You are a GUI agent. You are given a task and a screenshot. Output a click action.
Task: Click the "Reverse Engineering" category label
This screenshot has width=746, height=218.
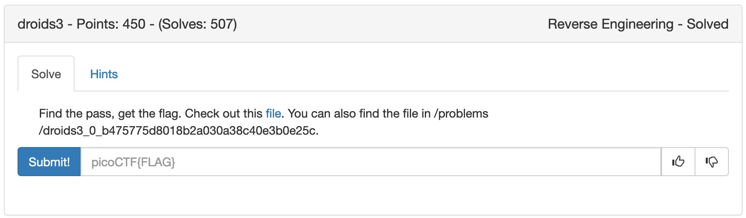[610, 24]
